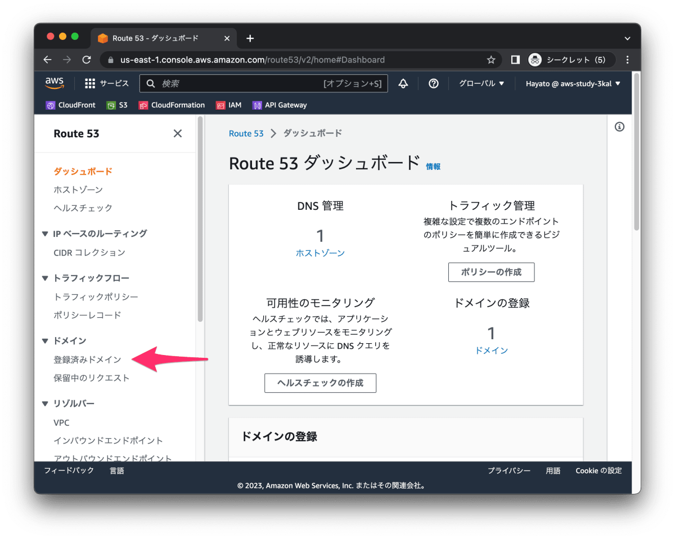Open the Hayato account dropdown

573,83
